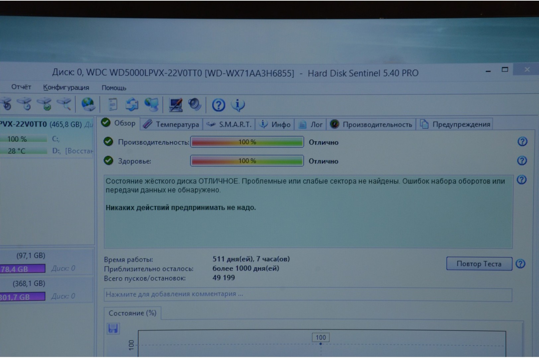Viewport: 539px width, 358px height.
Task: Open the configuration computer-and-screwdriver icon
Action: click(176, 105)
